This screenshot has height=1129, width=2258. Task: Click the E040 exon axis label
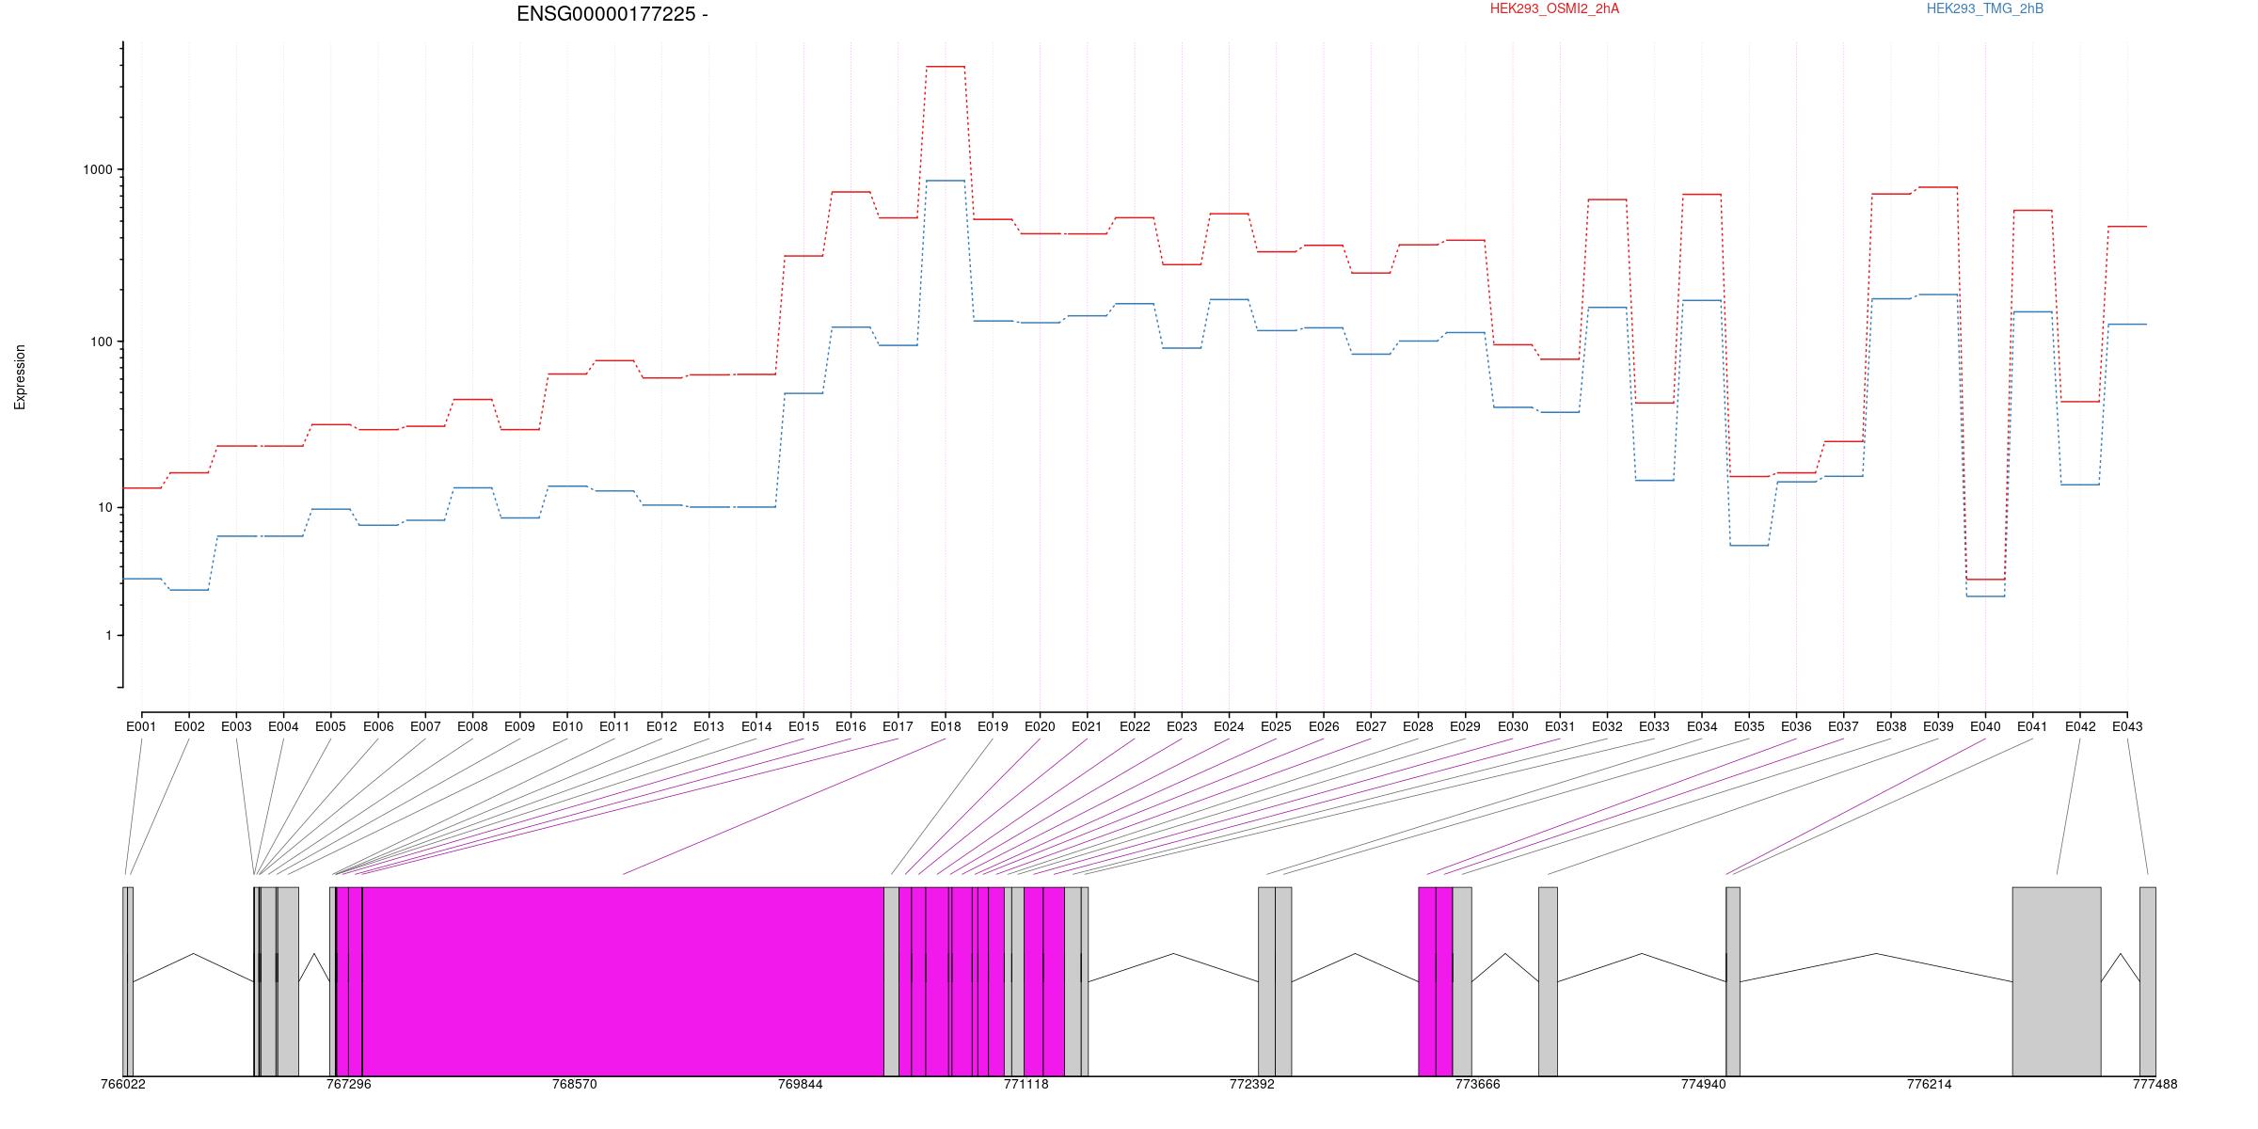pyautogui.click(x=1985, y=726)
